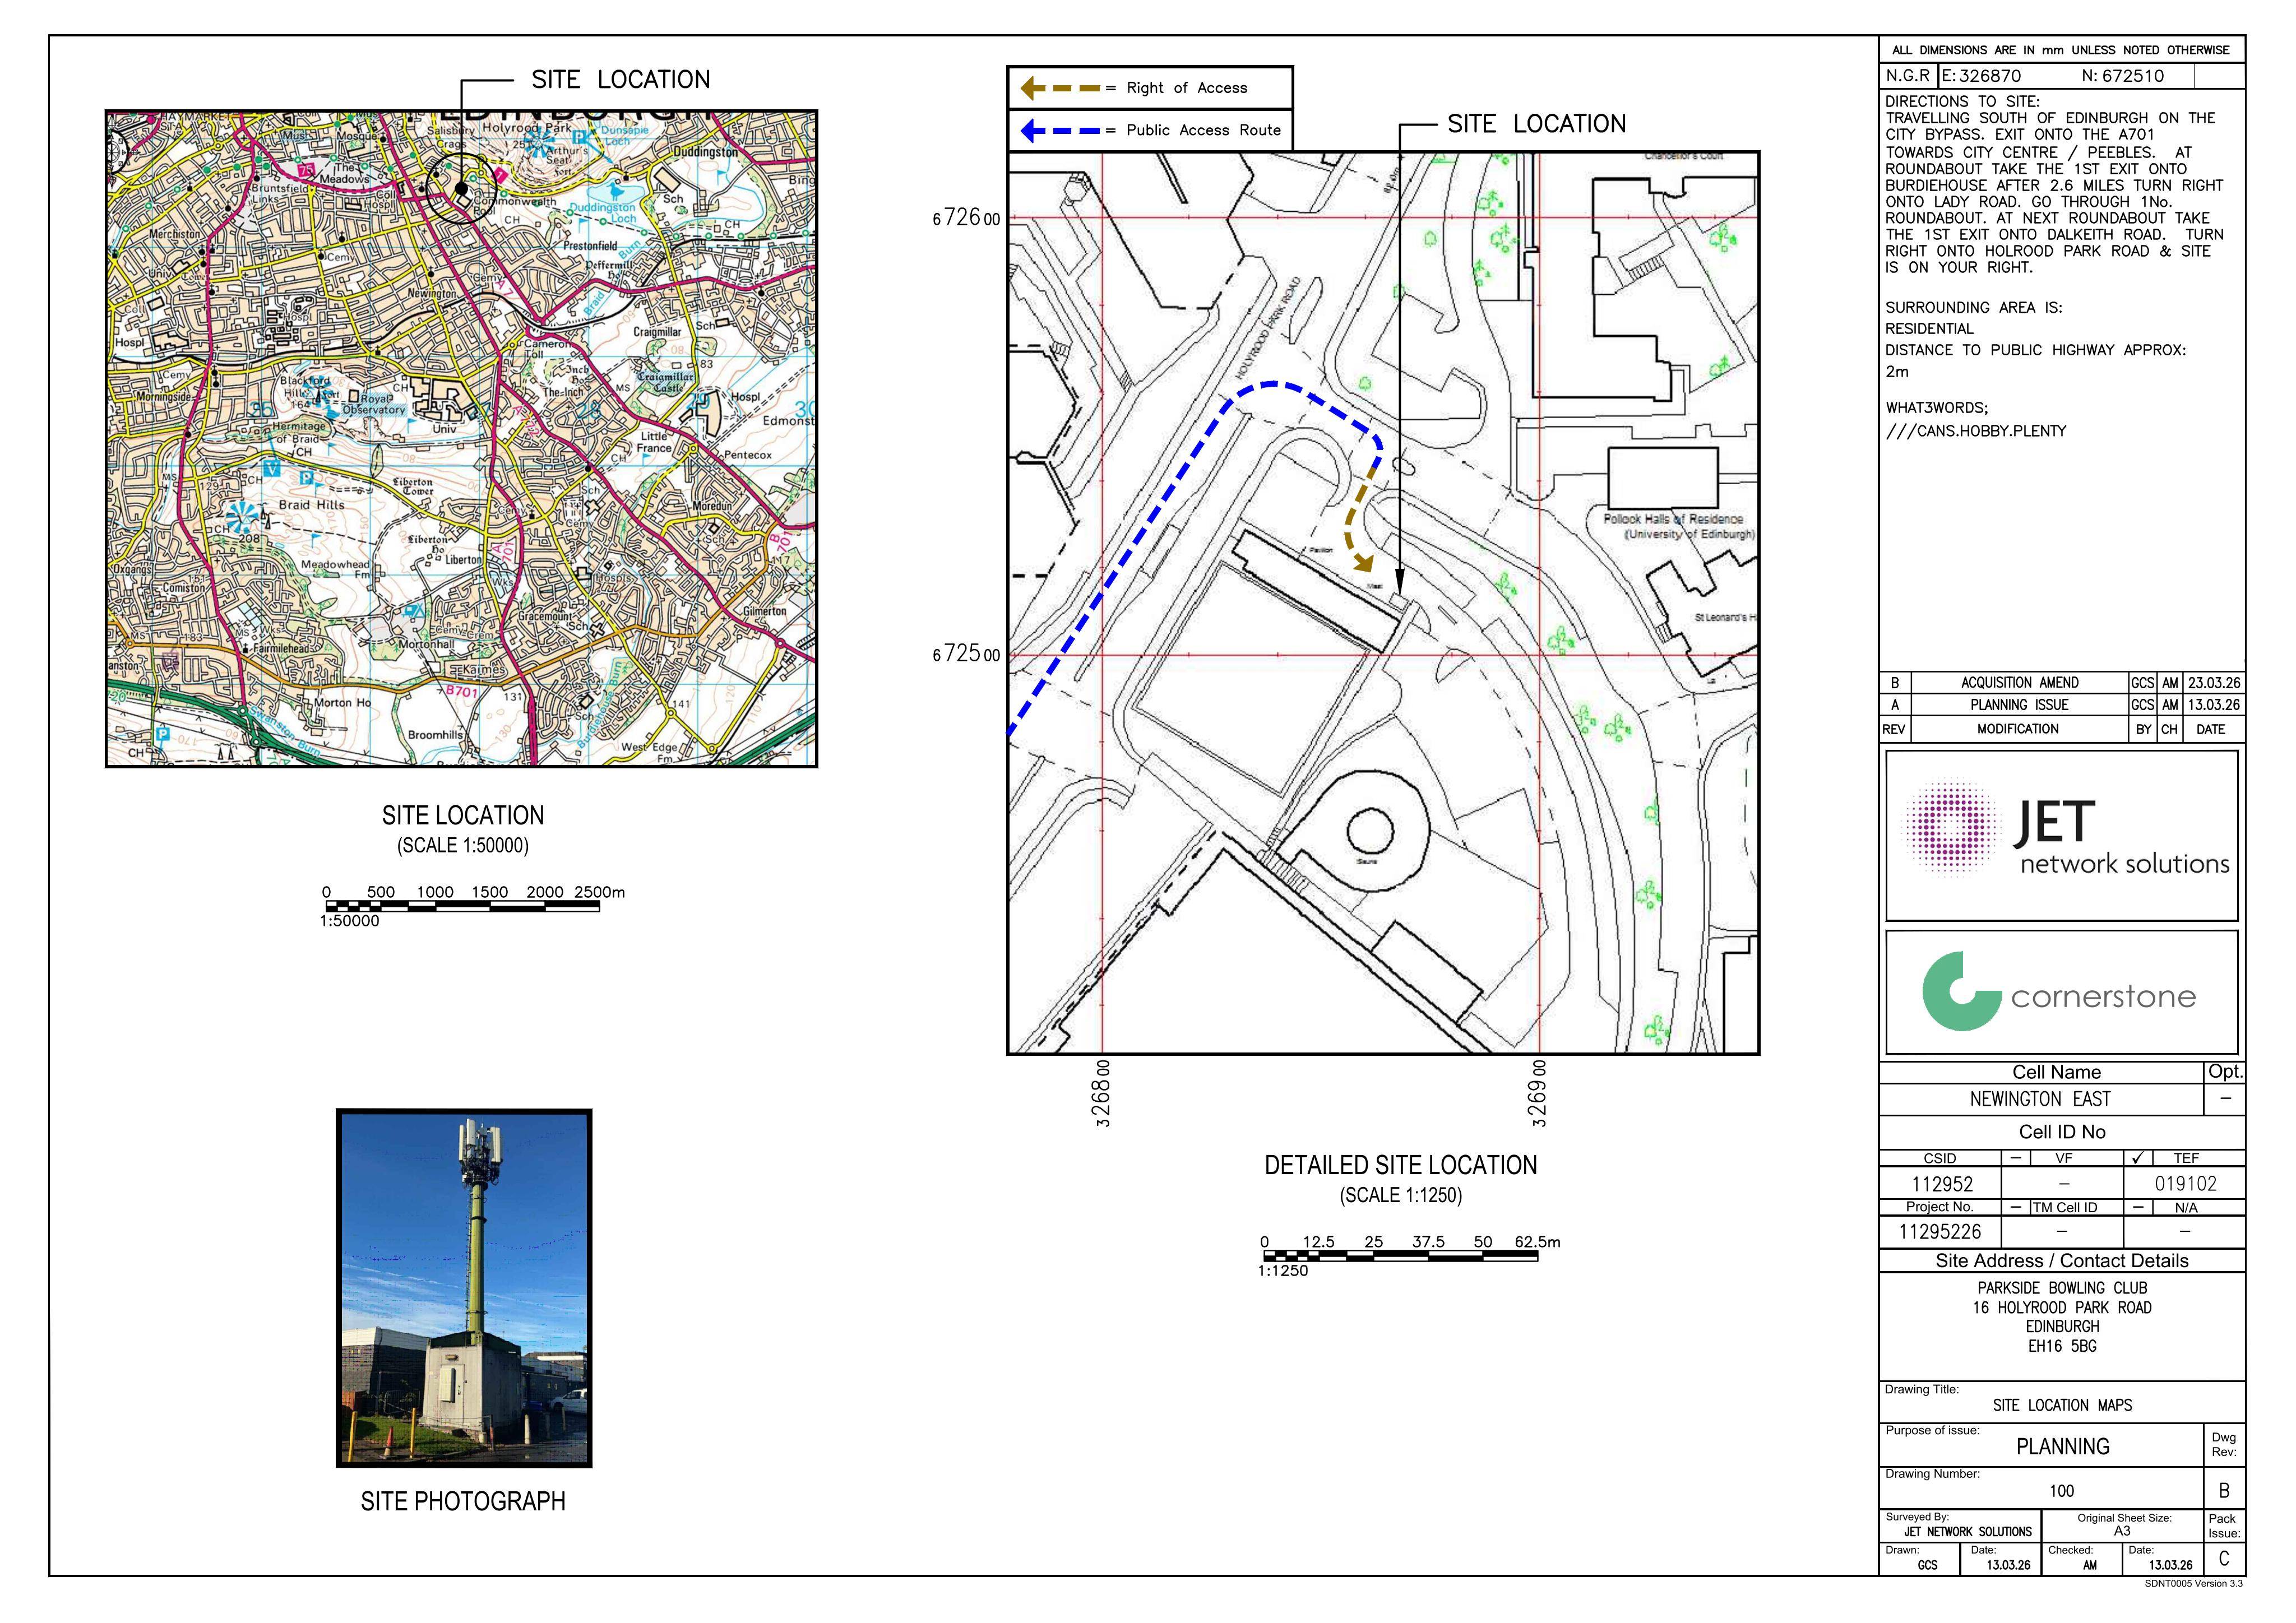Click 'JET NETWORK SOLUTIONS' surveyed by value
Screen dimensions: 2296x1623
pyautogui.click(x=1968, y=1532)
